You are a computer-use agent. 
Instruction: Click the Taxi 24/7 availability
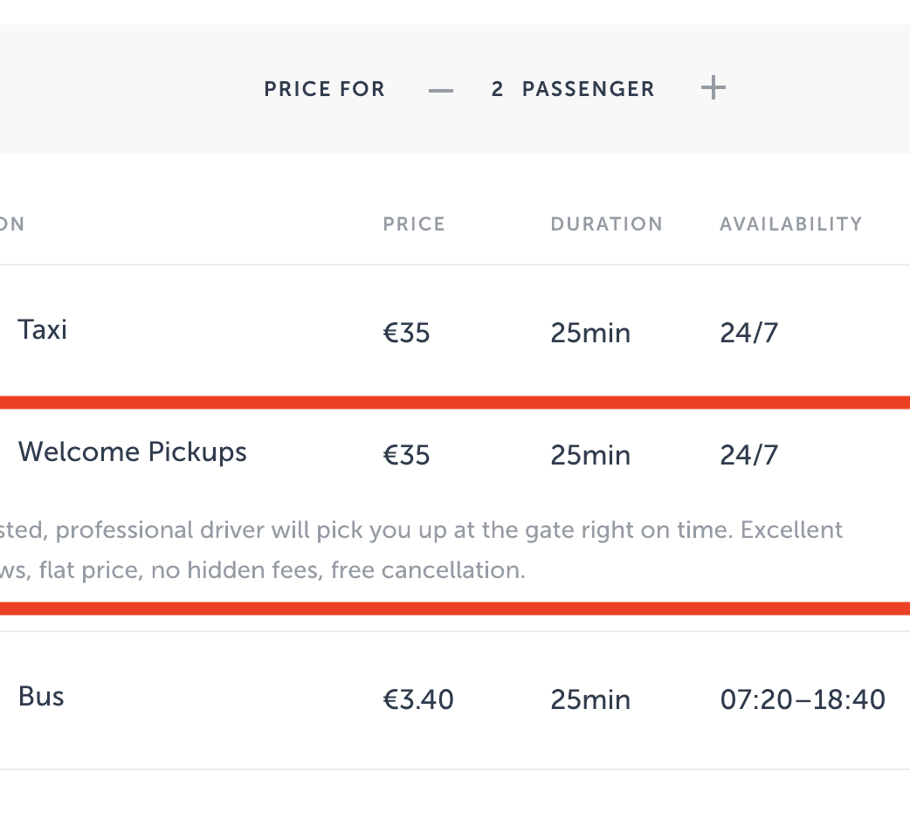coord(748,334)
